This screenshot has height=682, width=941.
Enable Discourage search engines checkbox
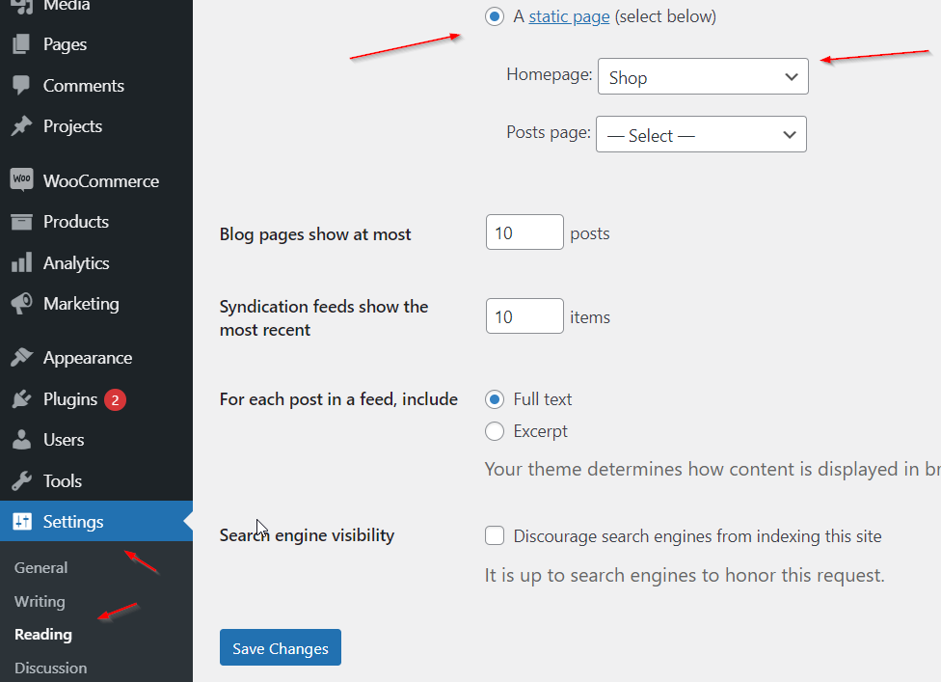coord(495,536)
